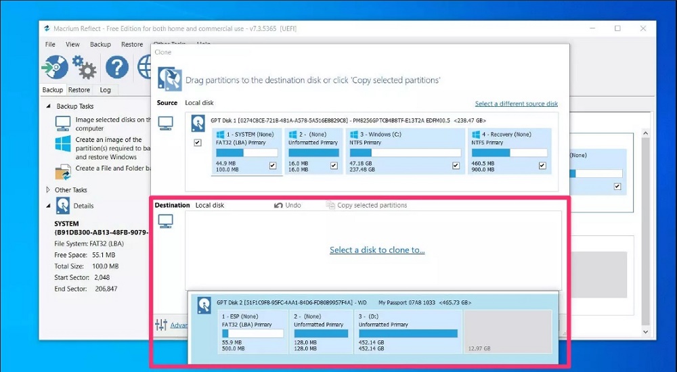Click the Image selected disks monitor icon
Screen dimensions: 677x372
[62, 123]
